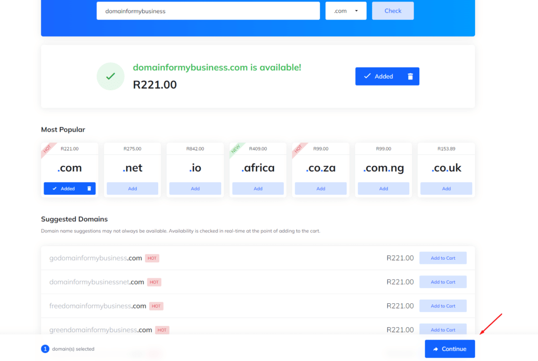The height and width of the screenshot is (361, 538).
Task: Click inside the domain search field
Action: click(x=208, y=10)
